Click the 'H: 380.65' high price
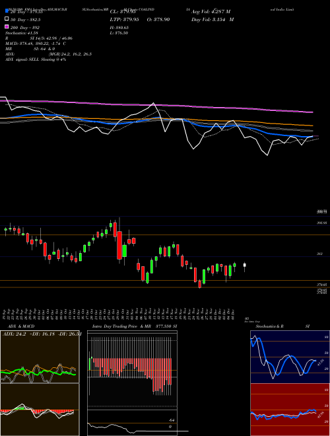Viewport: 330px width, 436px height. (x=119, y=28)
